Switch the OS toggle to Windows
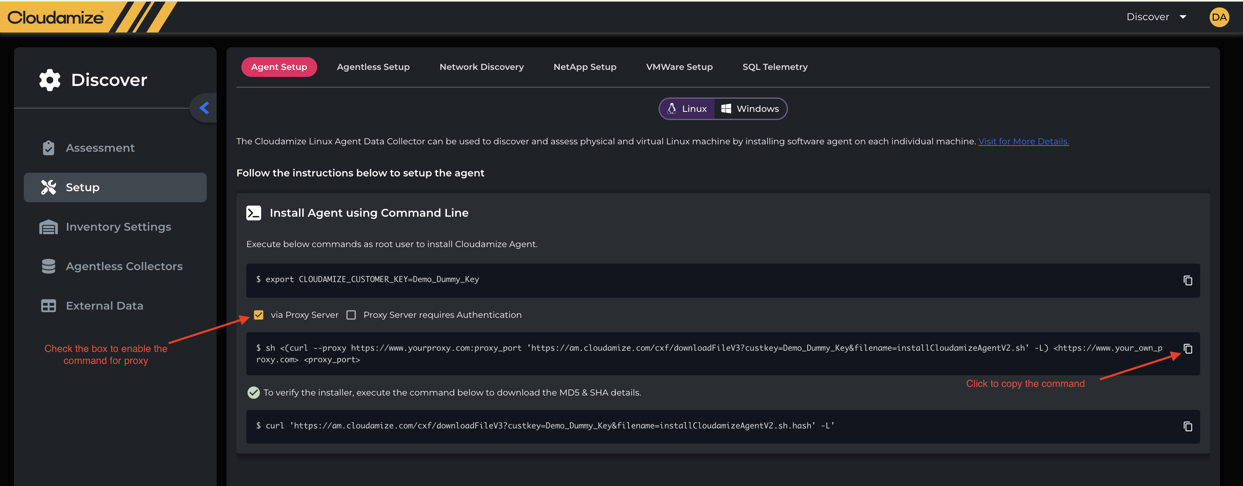The width and height of the screenshot is (1243, 486). 750,109
